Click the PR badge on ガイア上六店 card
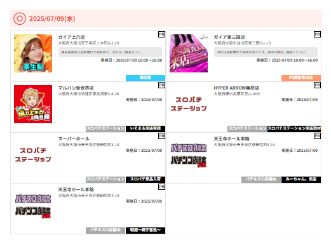This screenshot has width=331, height=242. coord(161,34)
